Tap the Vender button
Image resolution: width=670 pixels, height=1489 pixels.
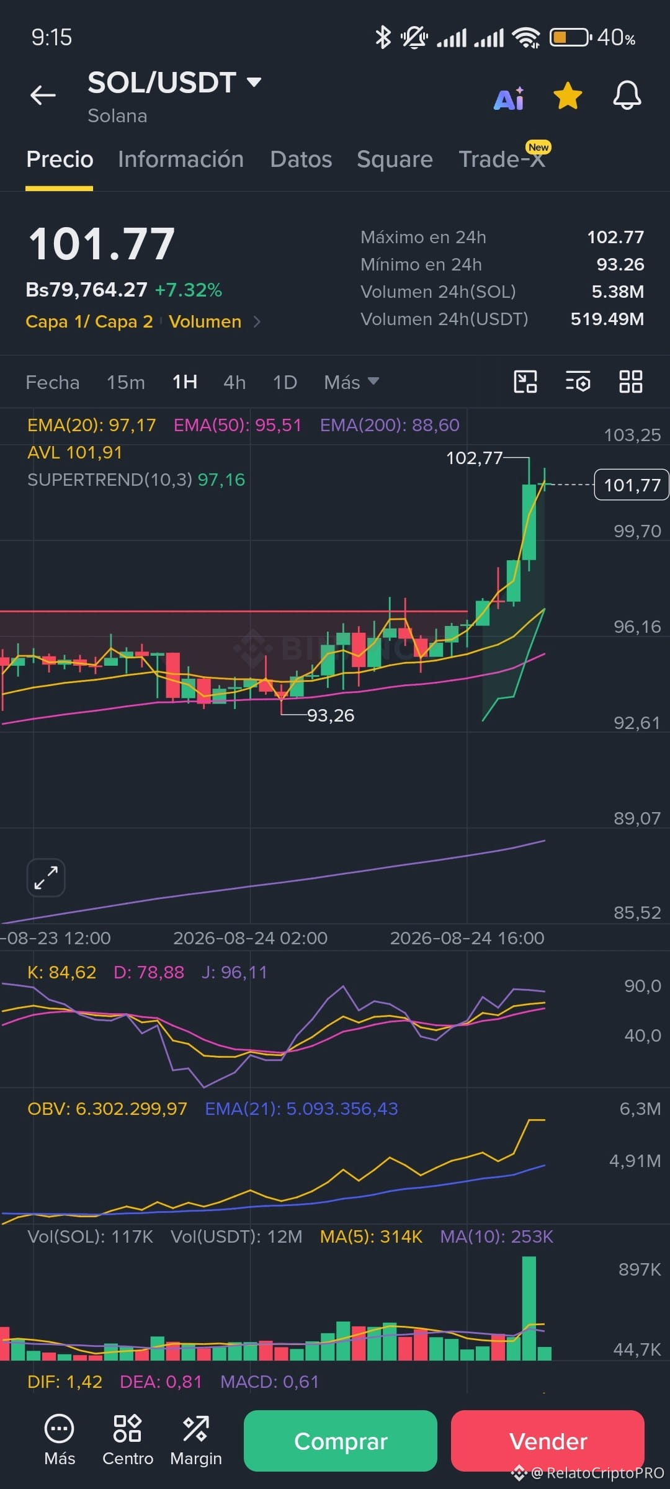tap(548, 1441)
